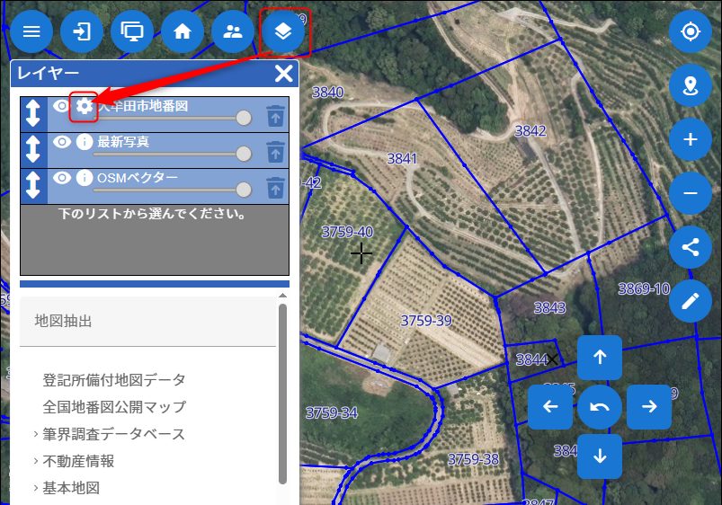722x505 pixels.
Task: Click parcel label 3759-38 on map
Action: [x=473, y=459]
